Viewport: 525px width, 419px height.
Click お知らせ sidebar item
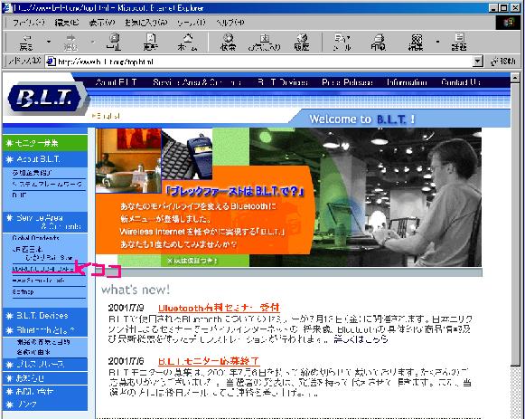[x=45, y=378]
